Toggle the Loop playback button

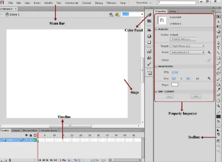(64, 160)
